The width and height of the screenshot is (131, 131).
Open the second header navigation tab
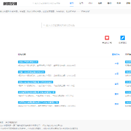tap(81, 3)
